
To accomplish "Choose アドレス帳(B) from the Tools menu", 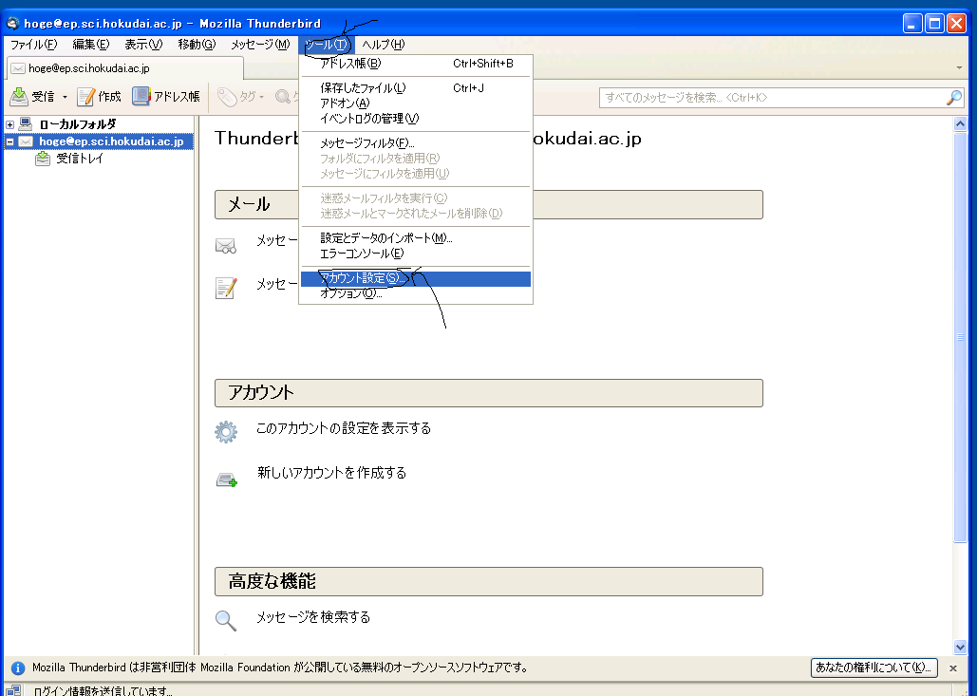I will [x=416, y=64].
